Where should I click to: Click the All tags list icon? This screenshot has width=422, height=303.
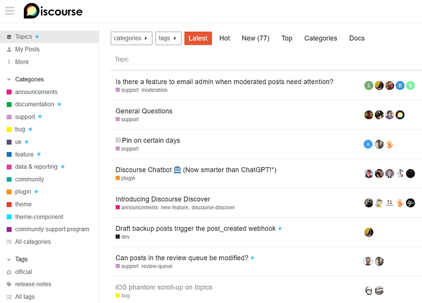coord(9,297)
